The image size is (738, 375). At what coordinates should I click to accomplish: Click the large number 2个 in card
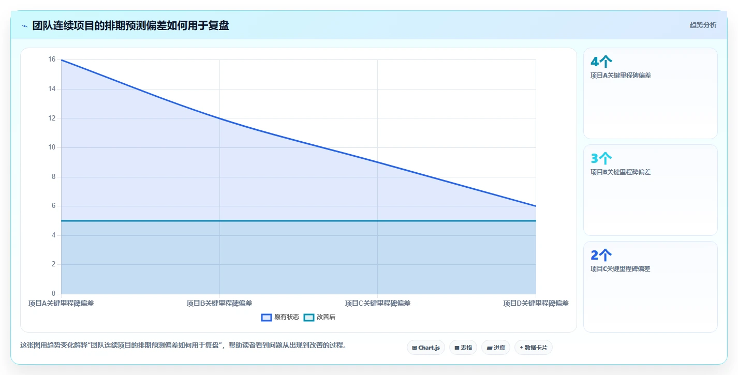(601, 256)
